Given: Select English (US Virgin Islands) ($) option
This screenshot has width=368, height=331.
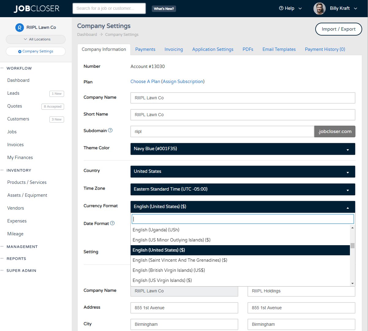Looking at the screenshot, I should 162,280.
